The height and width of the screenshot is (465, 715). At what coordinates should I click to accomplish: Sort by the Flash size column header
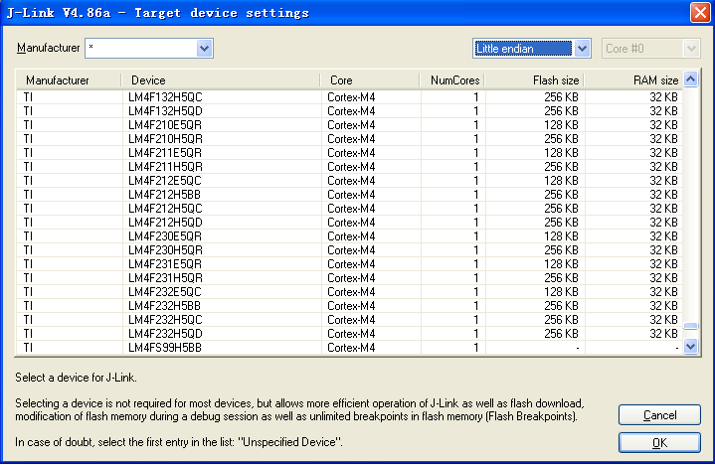click(x=534, y=80)
